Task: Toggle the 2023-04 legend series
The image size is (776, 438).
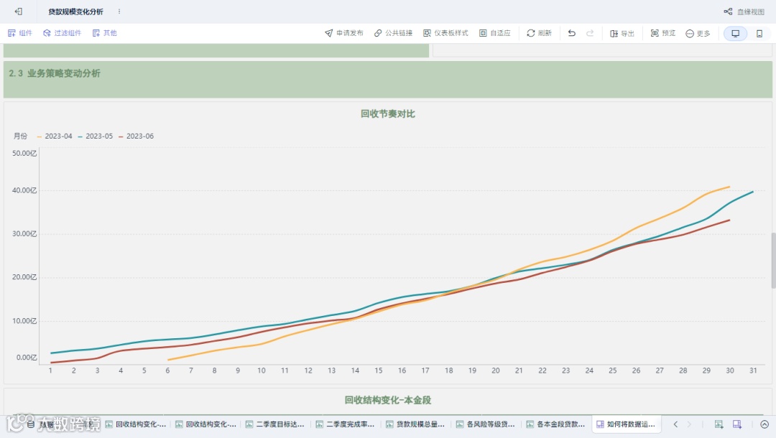Action: [x=55, y=136]
